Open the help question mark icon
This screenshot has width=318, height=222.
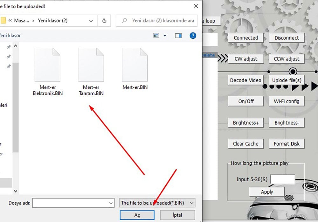click(193, 36)
